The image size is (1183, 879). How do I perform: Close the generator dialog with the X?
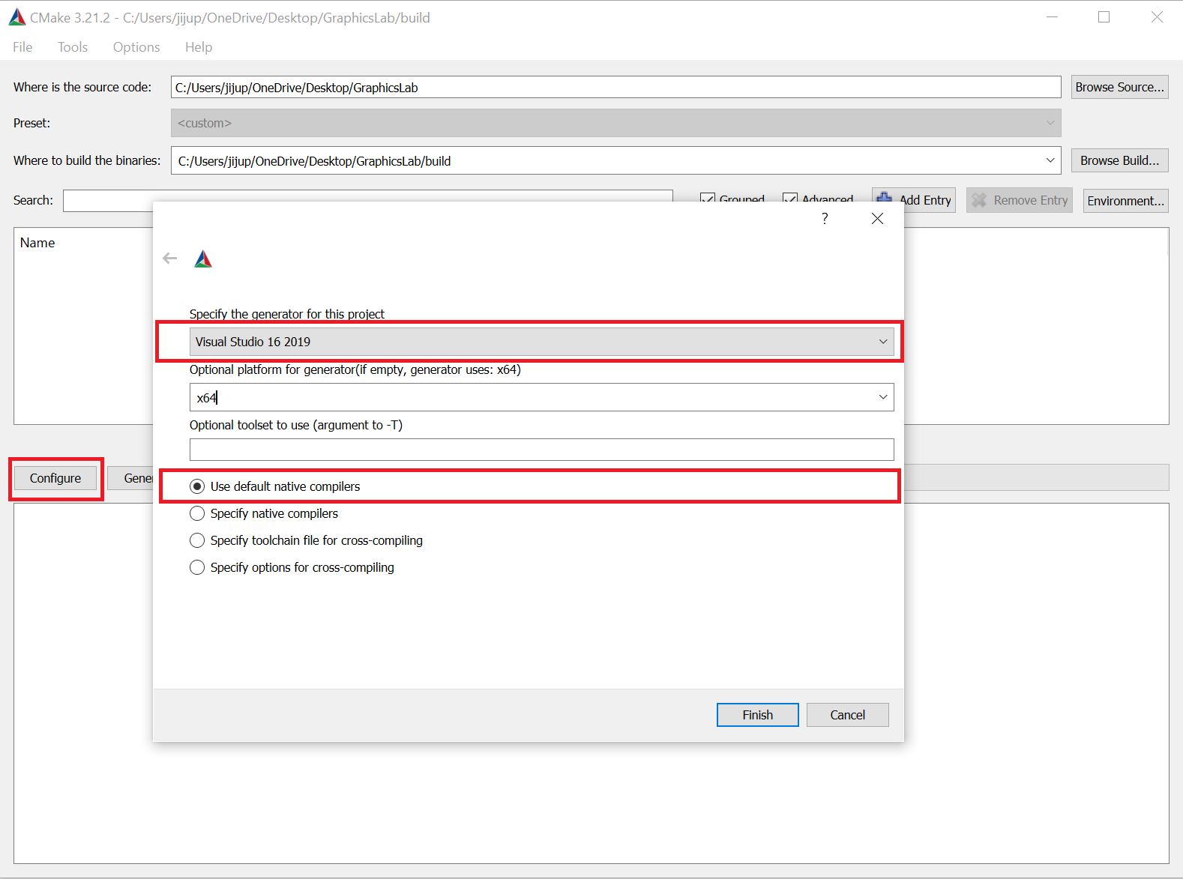click(x=877, y=218)
